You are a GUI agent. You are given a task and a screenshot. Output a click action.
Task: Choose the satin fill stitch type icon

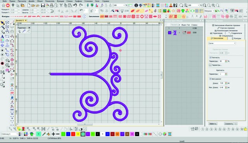102,16
